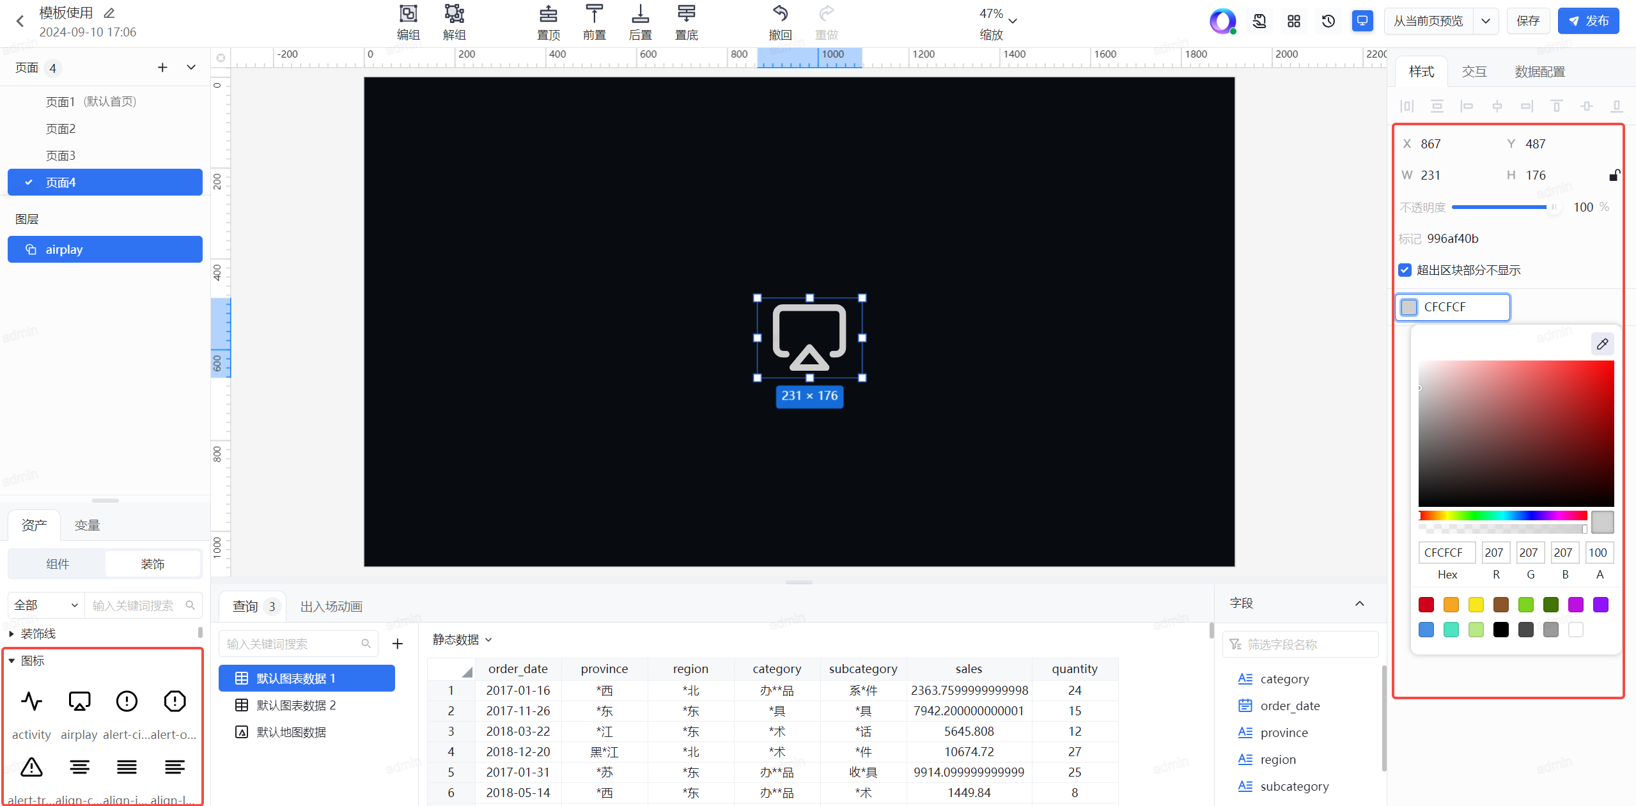Select the airplay icon tool
The height and width of the screenshot is (806, 1636).
[79, 701]
